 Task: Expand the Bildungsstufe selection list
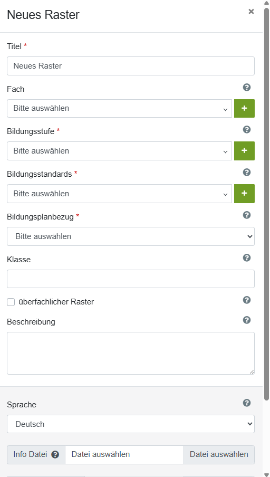pos(120,151)
